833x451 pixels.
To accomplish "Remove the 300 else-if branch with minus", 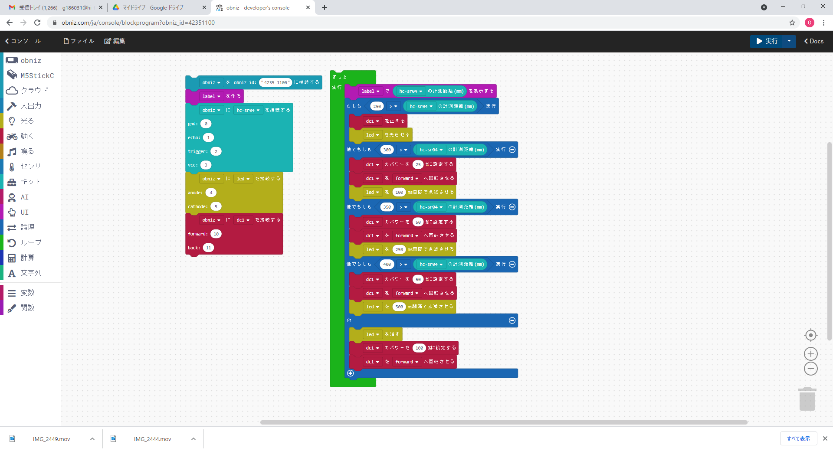I will (x=512, y=150).
